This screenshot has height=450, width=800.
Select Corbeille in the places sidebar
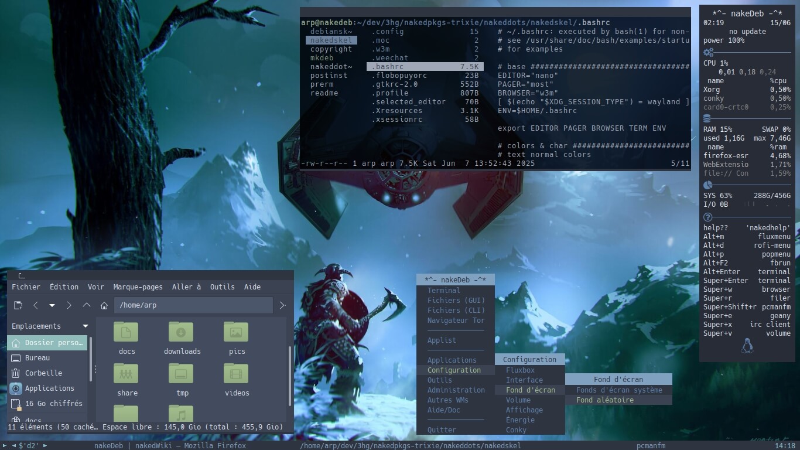click(x=43, y=373)
